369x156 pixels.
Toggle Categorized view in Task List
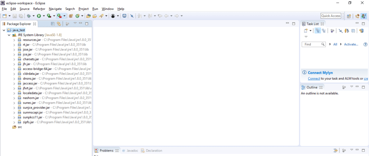click(318, 31)
